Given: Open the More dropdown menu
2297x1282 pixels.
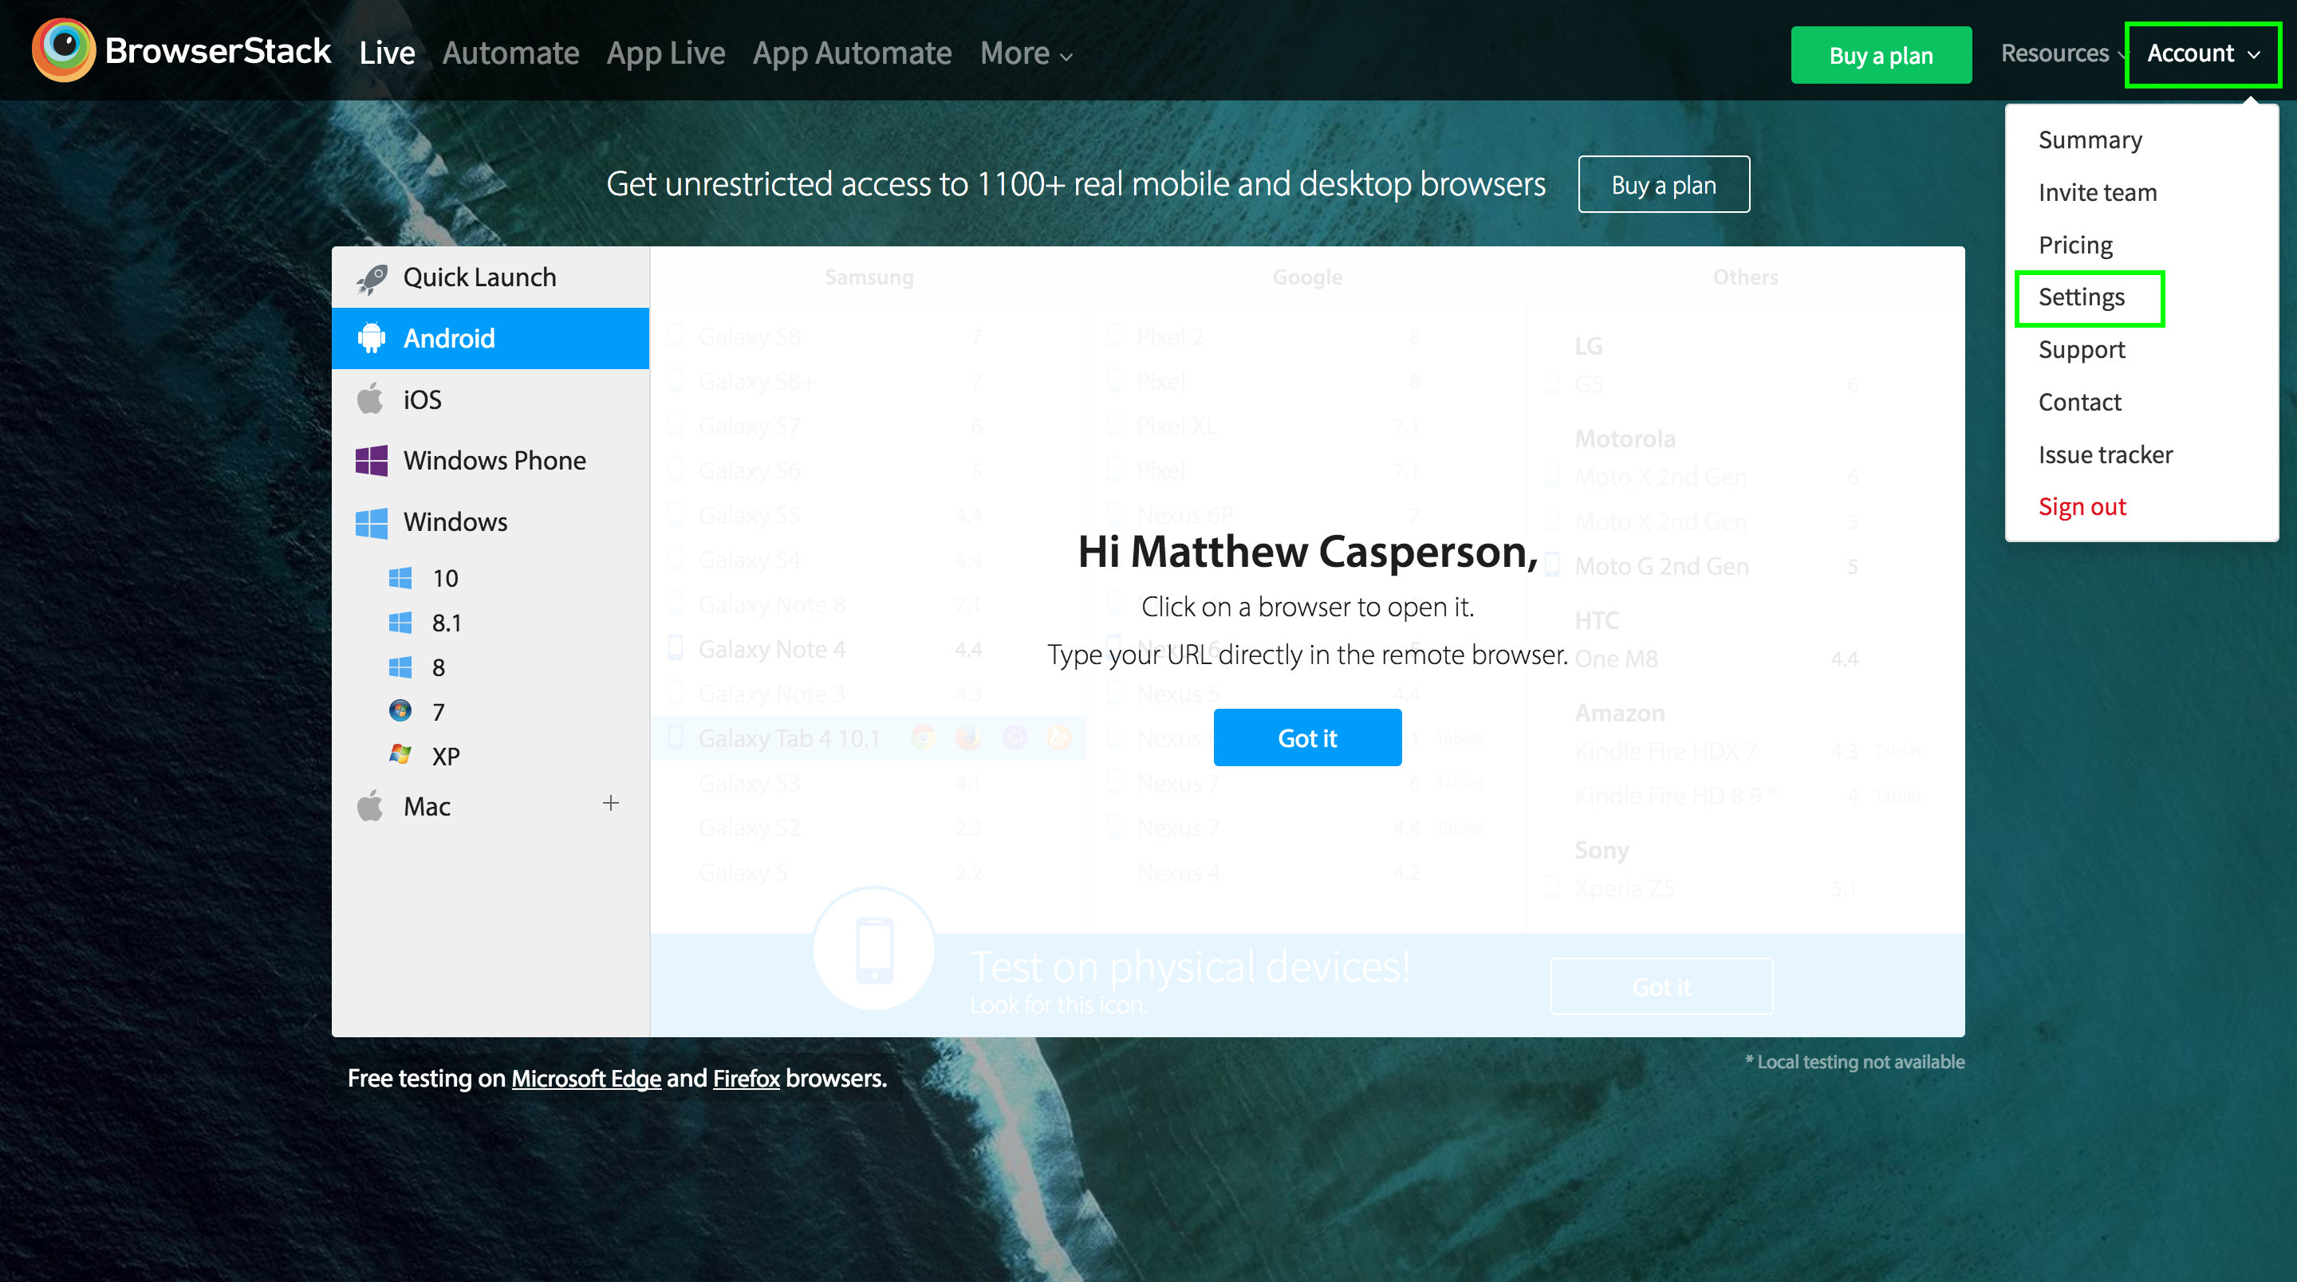Looking at the screenshot, I should coord(1026,53).
